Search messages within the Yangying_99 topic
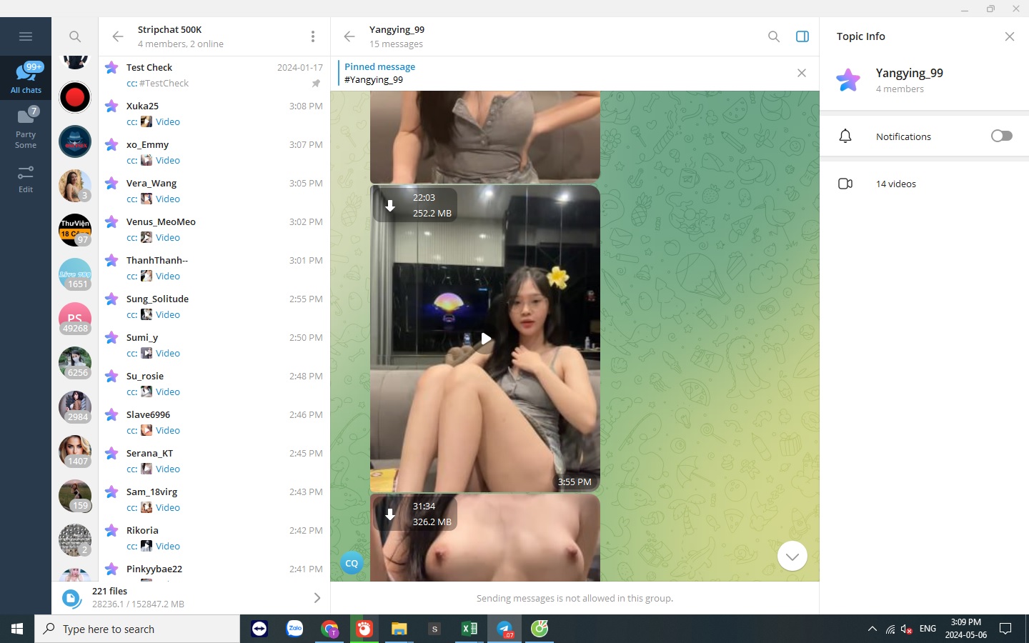The width and height of the screenshot is (1029, 643). coord(773,36)
